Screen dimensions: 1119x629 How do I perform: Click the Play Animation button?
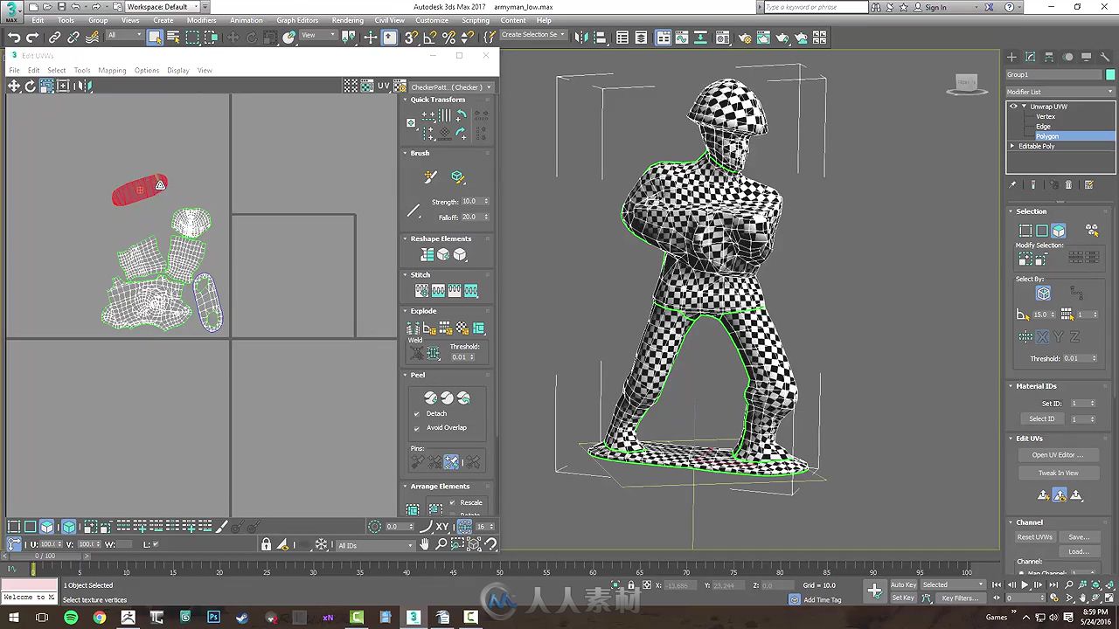pyautogui.click(x=1025, y=585)
